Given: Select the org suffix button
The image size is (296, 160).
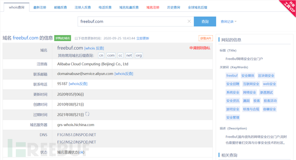Looking at the screenshot, I should [x=139, y=55].
